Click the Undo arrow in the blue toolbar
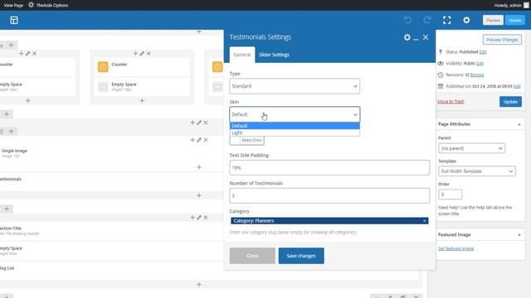531x298 pixels. tap(407, 20)
